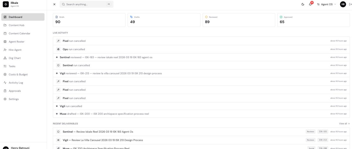352x149 pixels.
Task: Click the Sentinel run cancelled shield icon
Action: pos(58,65)
